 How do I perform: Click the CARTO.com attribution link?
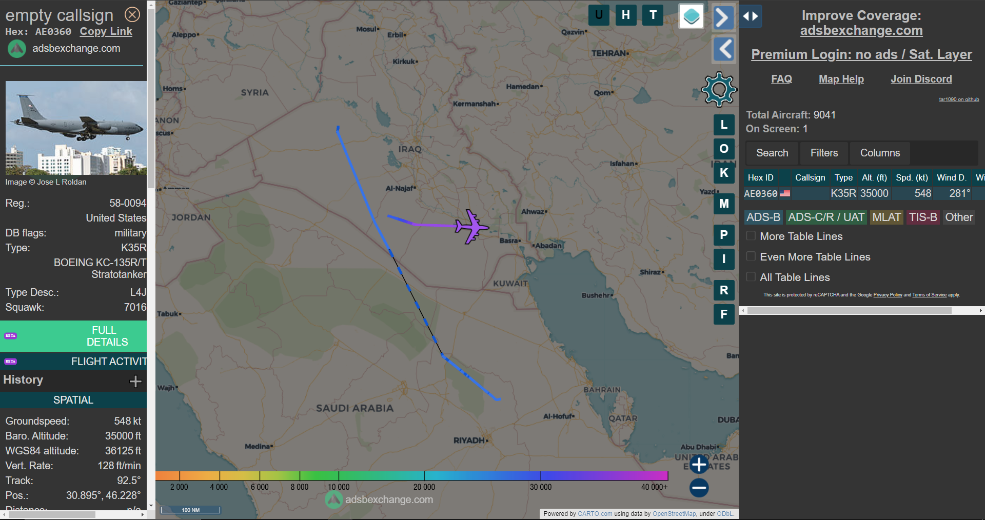coord(595,514)
